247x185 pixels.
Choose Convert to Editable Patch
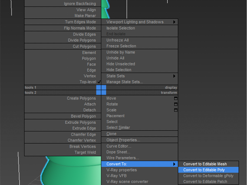[x=208, y=182]
